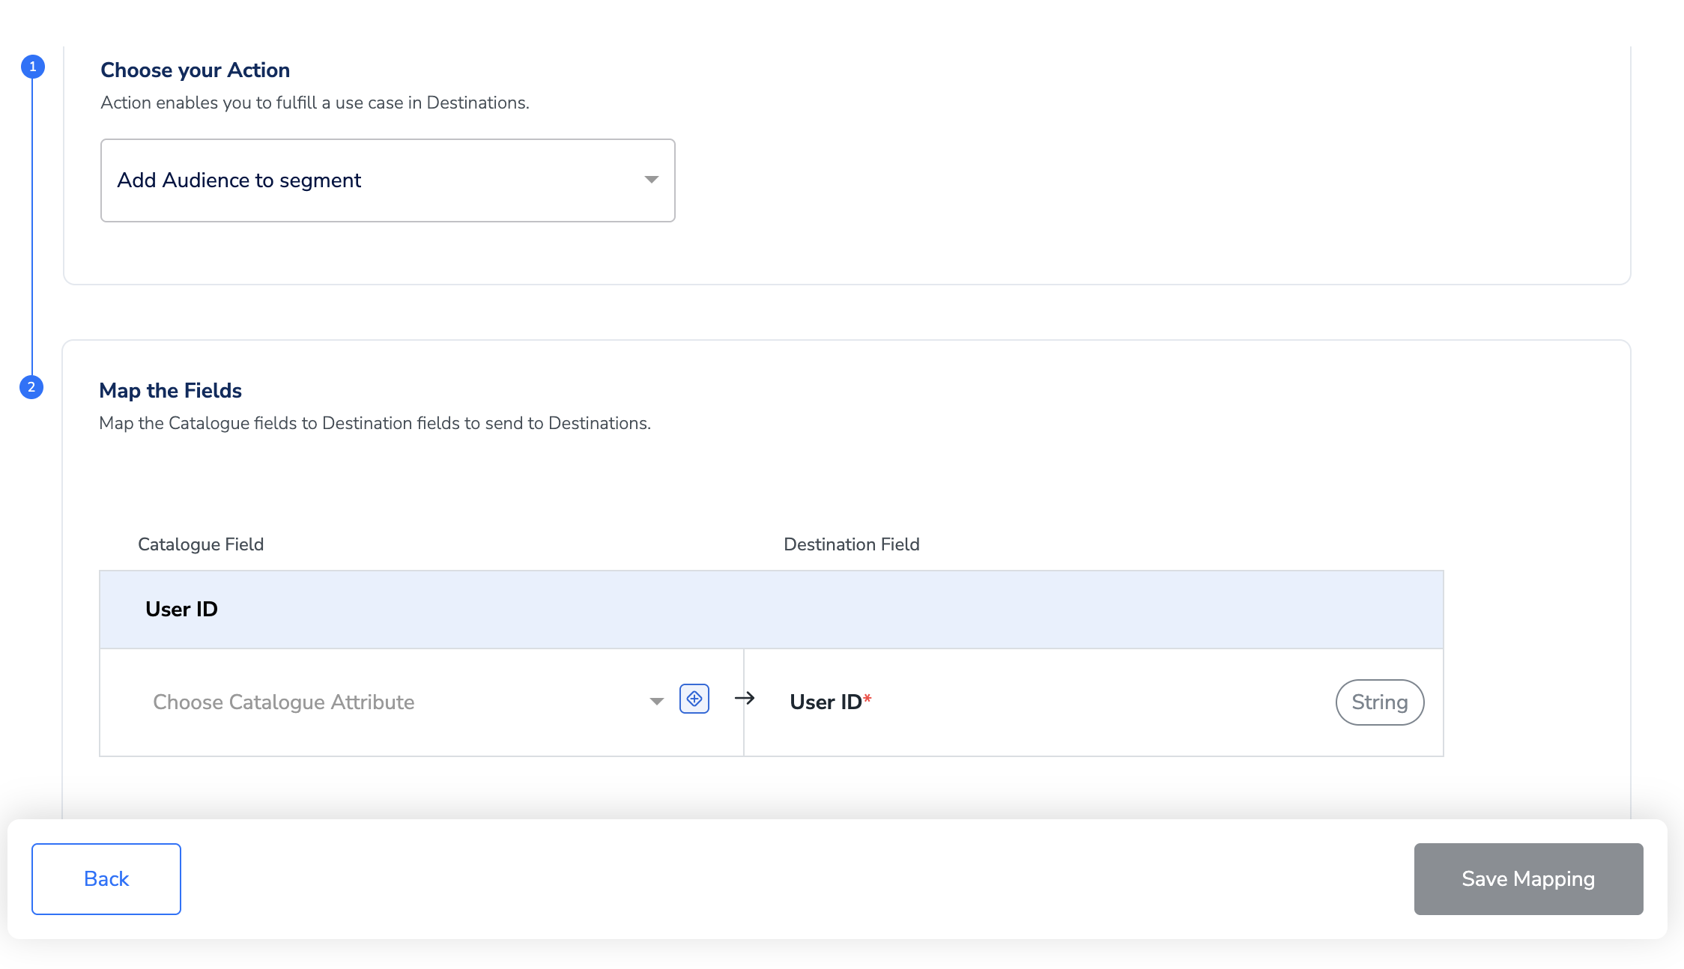Click the Map the Catalogue fields description text
The height and width of the screenshot is (969, 1684).
[x=375, y=423]
